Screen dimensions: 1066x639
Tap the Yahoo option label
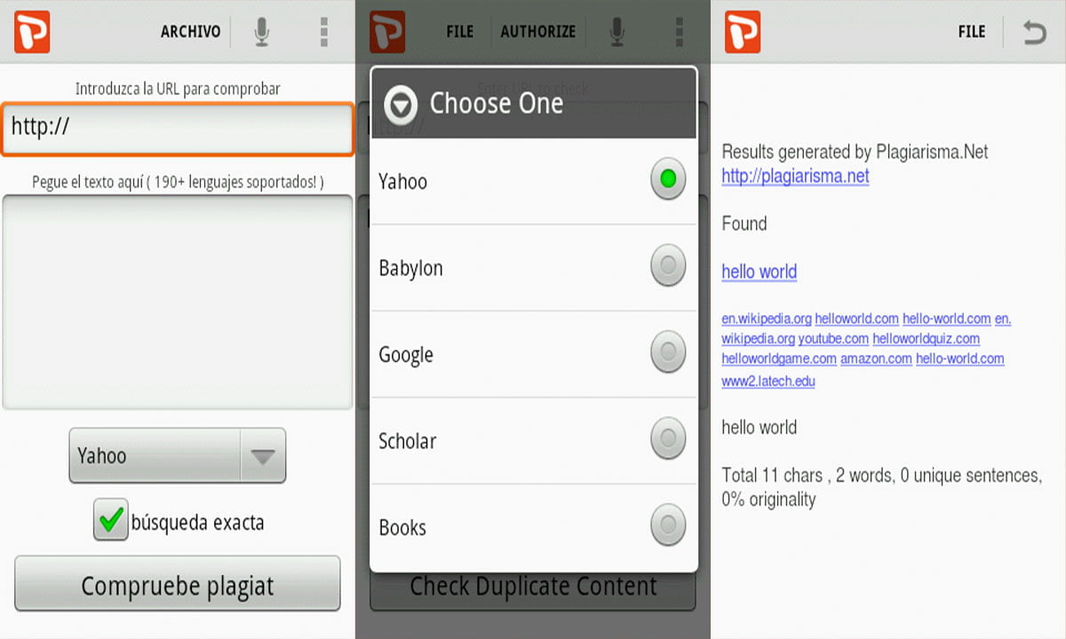[x=402, y=181]
